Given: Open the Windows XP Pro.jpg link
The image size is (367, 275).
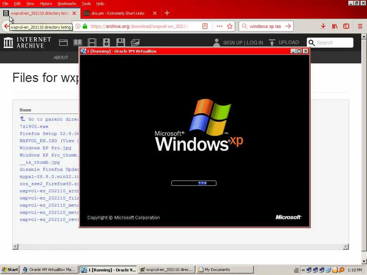Looking at the screenshot, I should [x=46, y=148].
